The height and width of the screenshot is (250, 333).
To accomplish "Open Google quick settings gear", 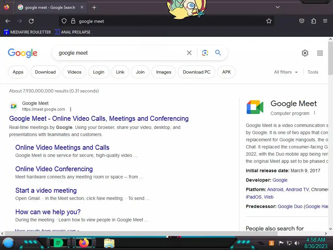I will click(x=305, y=53).
